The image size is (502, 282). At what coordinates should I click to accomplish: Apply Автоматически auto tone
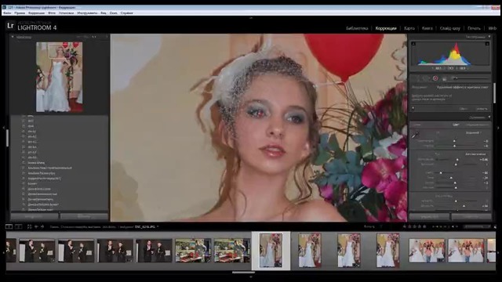point(475,154)
